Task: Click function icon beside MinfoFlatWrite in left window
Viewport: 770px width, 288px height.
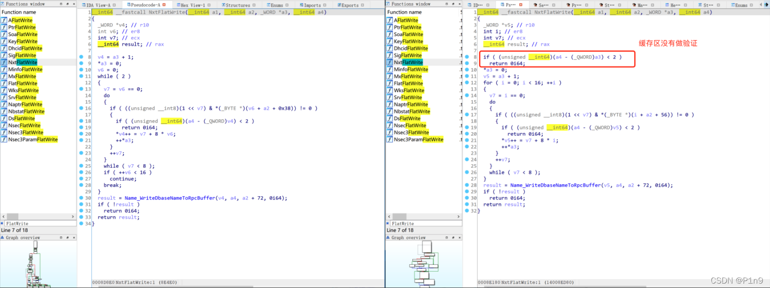Action: click(x=4, y=69)
